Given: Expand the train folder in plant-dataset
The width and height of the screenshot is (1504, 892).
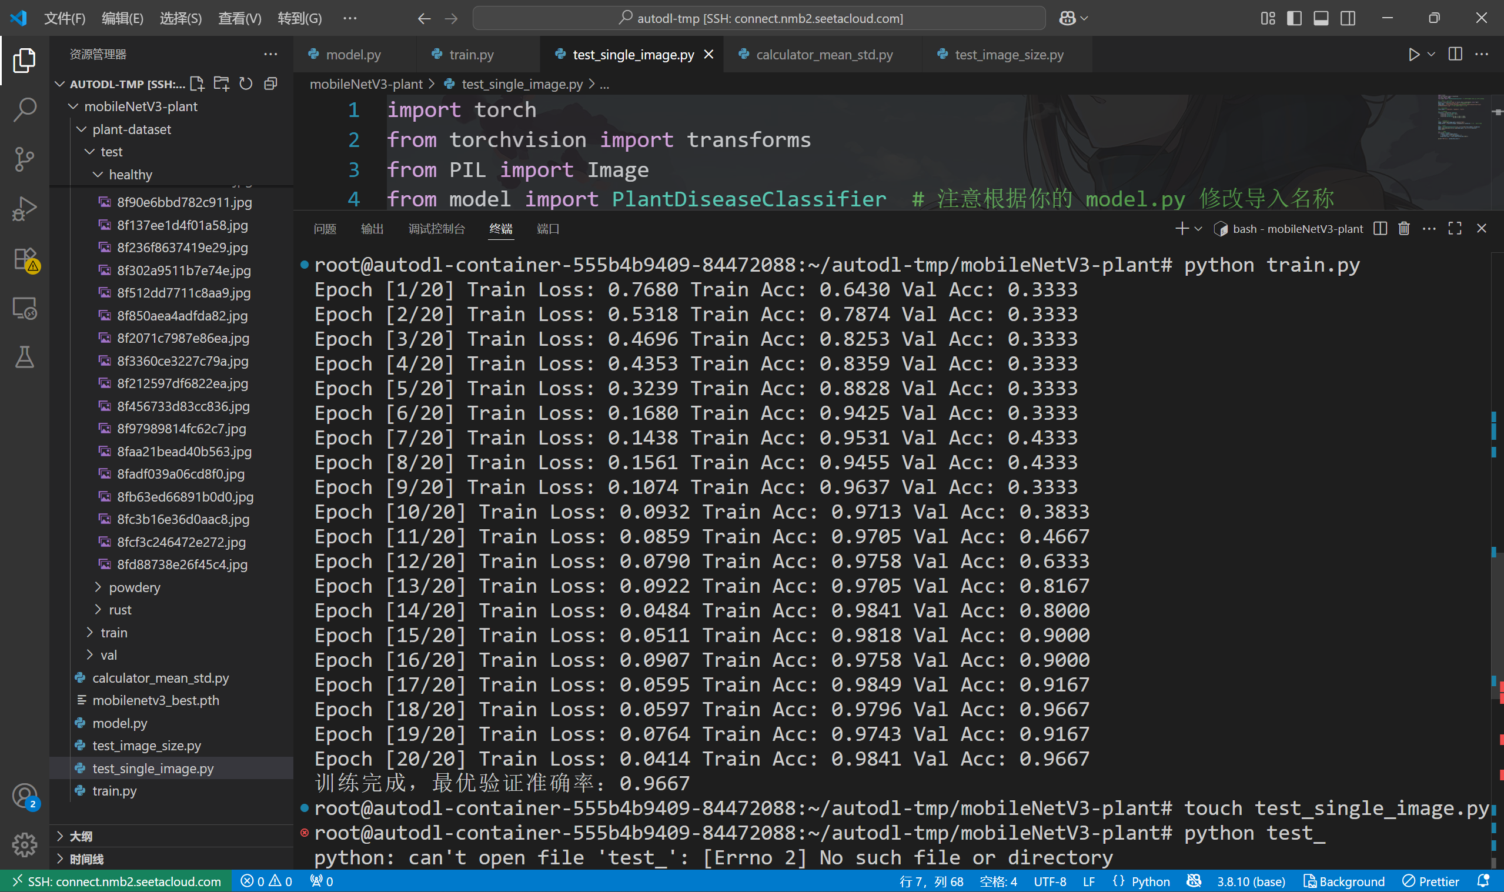Looking at the screenshot, I should pos(113,632).
